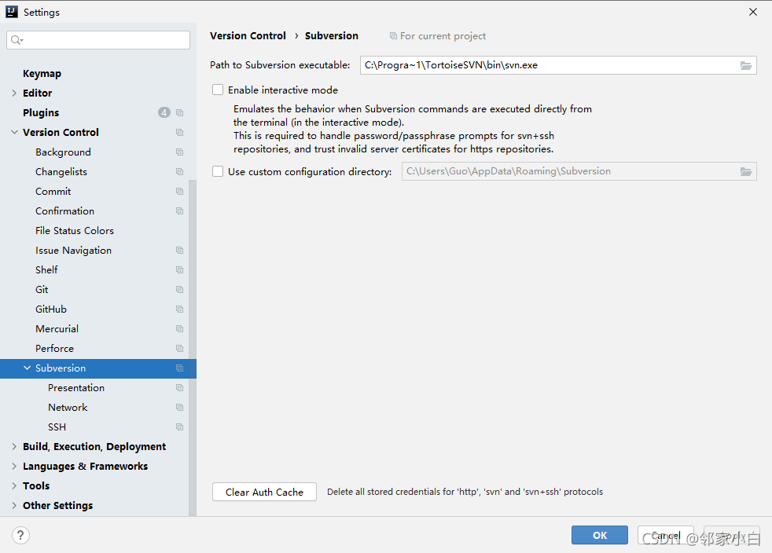The image size is (772, 553).
Task: Expand Languages & Frameworks section
Action: (14, 467)
